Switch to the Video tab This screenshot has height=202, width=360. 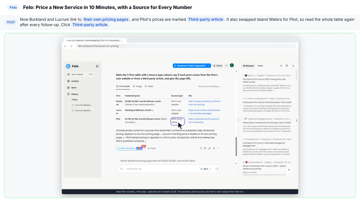149,86
